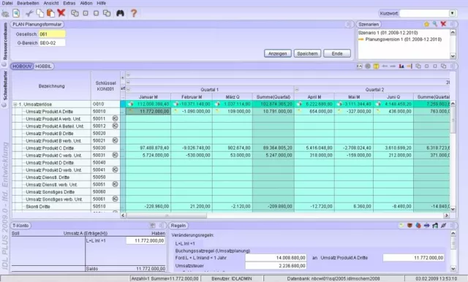Click the first cascade windows icon in the main toolbar
Screen dimensions: 468x282
coord(75,13)
